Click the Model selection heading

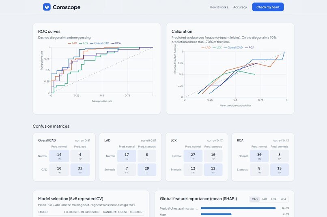pyautogui.click(x=71, y=199)
